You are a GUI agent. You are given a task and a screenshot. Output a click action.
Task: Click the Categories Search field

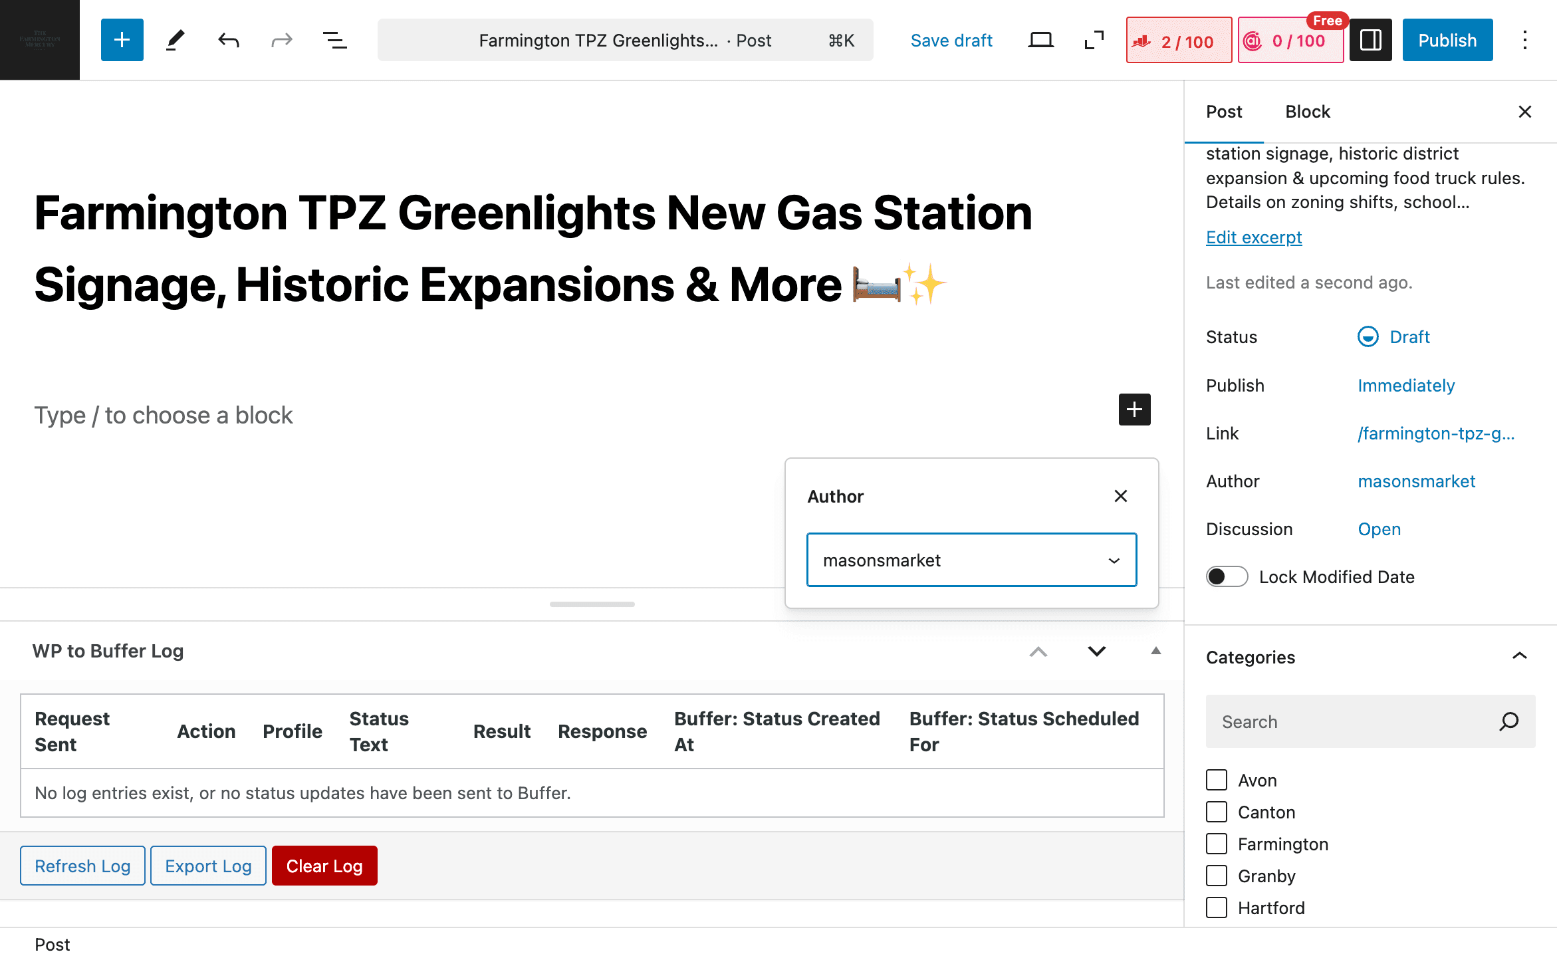[x=1370, y=721]
